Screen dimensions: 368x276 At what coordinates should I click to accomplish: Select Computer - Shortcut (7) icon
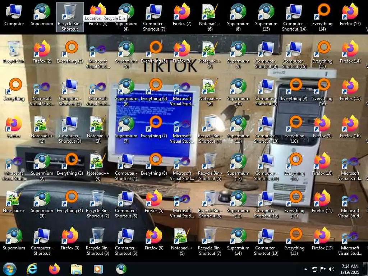pyautogui.click(x=154, y=17)
